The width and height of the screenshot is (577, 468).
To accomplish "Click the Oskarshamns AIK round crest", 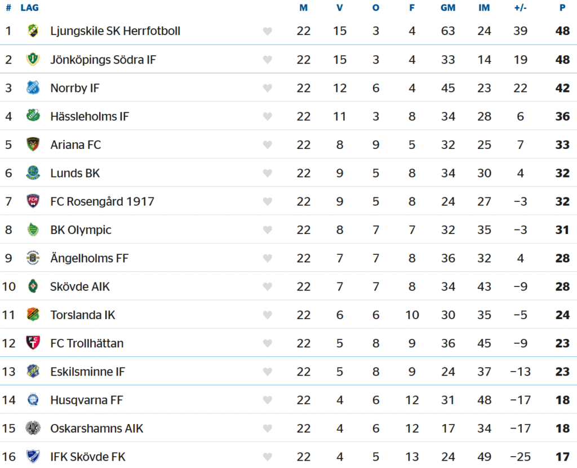I will coord(33,428).
